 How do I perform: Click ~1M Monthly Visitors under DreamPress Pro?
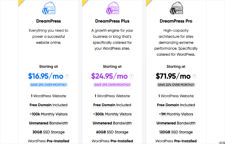pyautogui.click(x=176, y=114)
